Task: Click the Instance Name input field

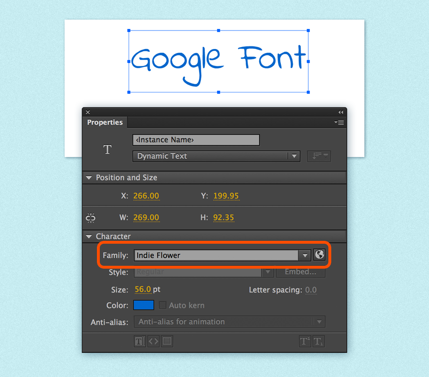Action: click(196, 139)
